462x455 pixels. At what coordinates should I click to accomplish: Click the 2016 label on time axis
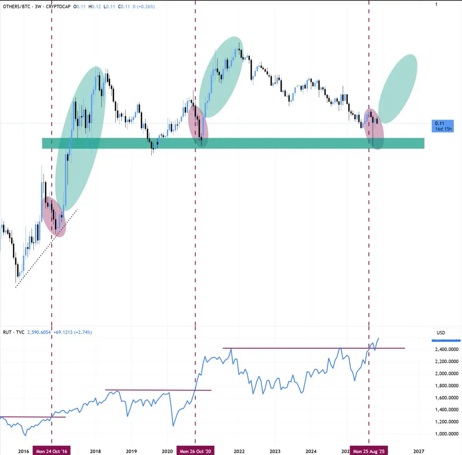[x=23, y=451]
